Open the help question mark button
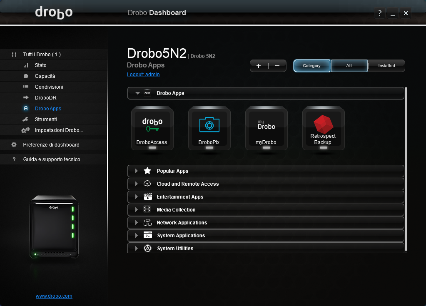 379,13
